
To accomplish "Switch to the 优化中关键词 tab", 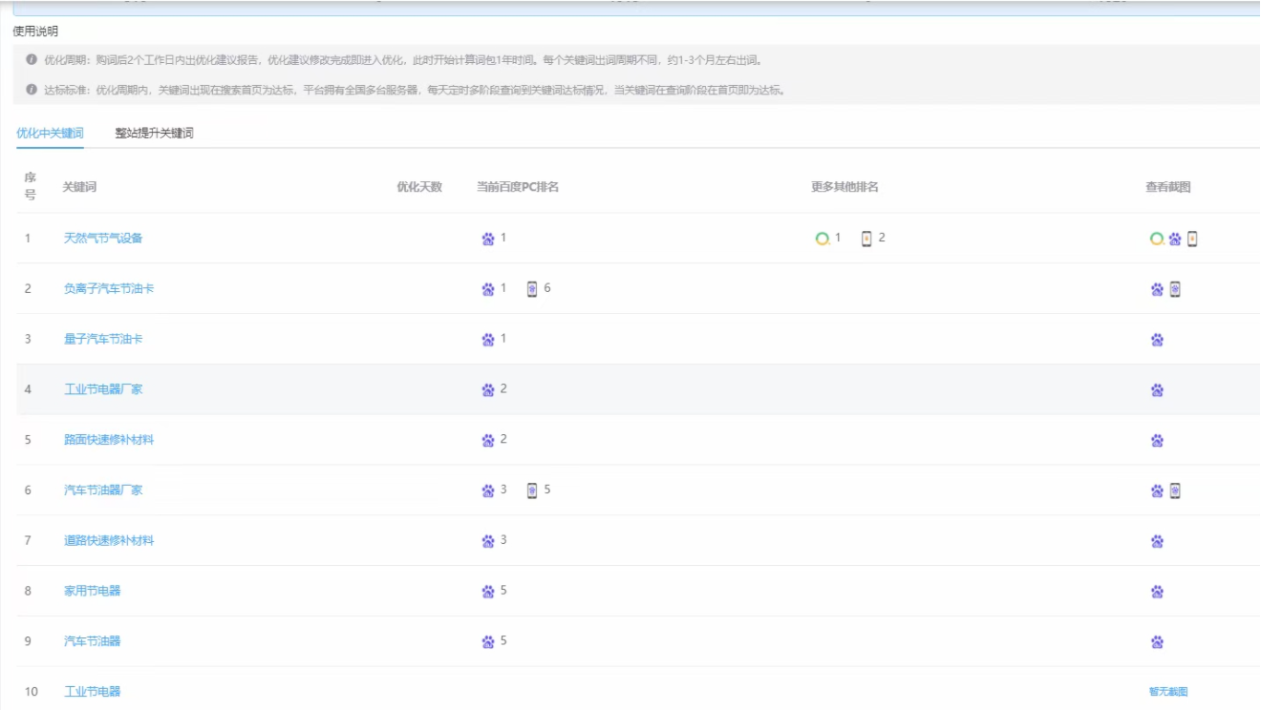I will click(50, 134).
